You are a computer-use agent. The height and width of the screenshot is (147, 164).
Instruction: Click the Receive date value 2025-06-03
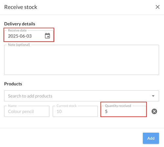click(20, 36)
